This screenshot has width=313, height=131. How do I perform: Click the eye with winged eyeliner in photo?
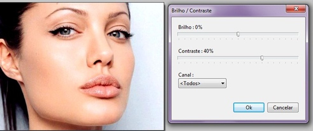point(64,31)
